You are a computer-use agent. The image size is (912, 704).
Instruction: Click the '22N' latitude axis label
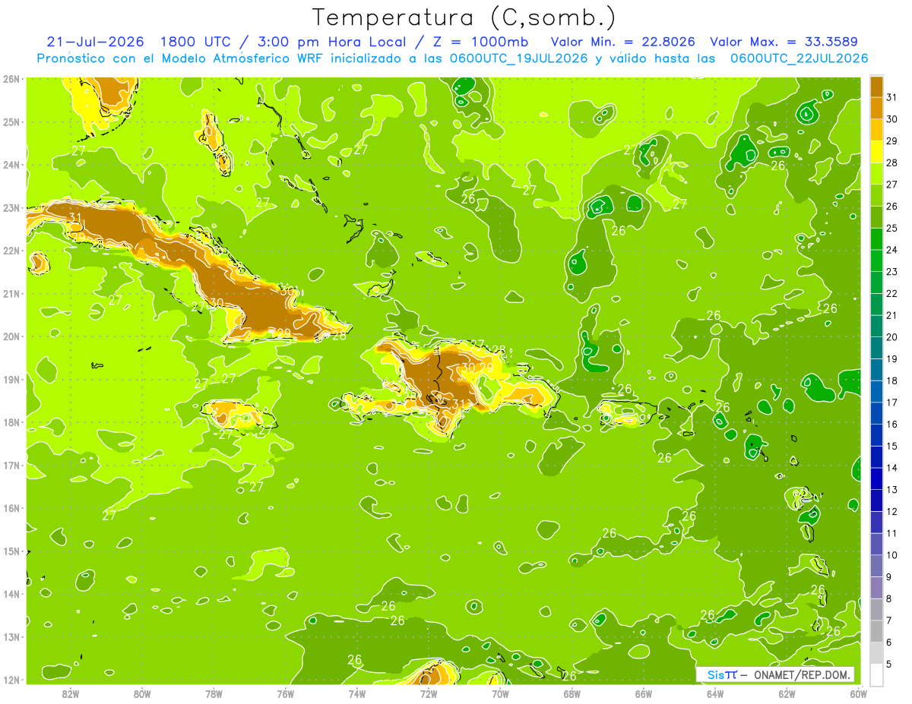(11, 250)
